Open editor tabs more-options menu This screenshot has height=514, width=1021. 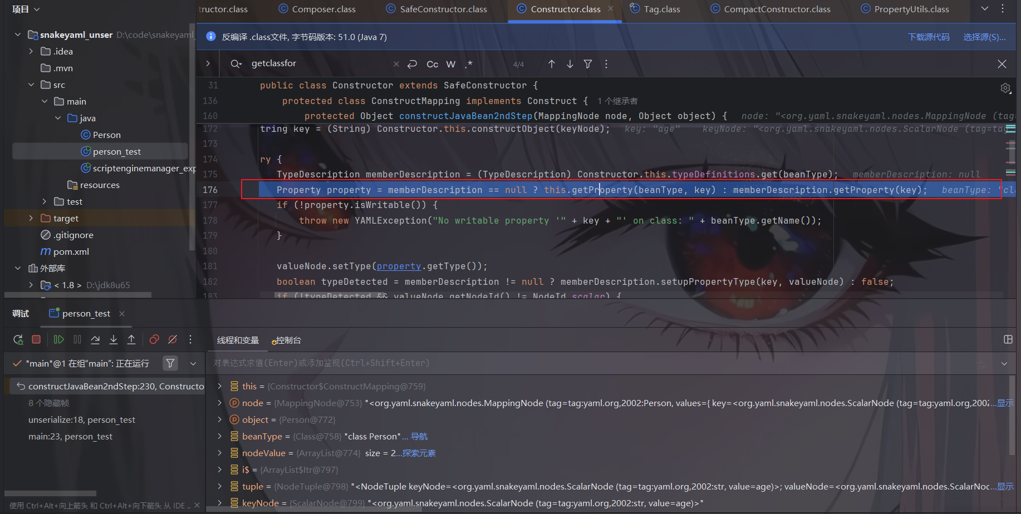(1003, 9)
